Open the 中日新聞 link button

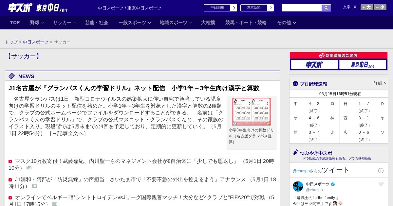pos(220,8)
